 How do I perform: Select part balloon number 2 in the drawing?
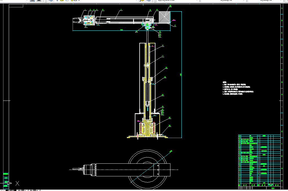[x=90, y=10]
